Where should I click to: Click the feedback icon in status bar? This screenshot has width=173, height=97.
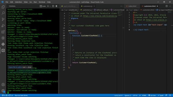(x=166, y=95)
